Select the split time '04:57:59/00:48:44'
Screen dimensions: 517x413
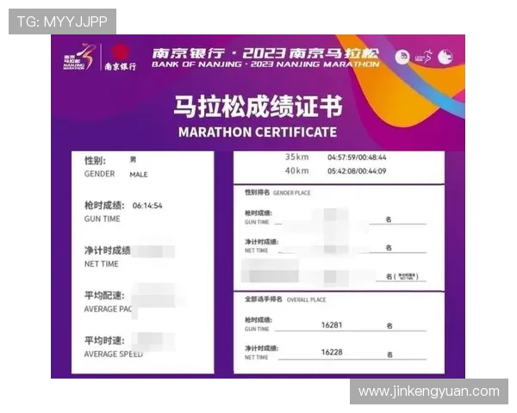pyautogui.click(x=357, y=157)
